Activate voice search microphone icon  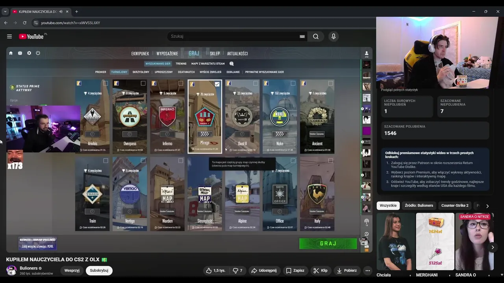334,37
